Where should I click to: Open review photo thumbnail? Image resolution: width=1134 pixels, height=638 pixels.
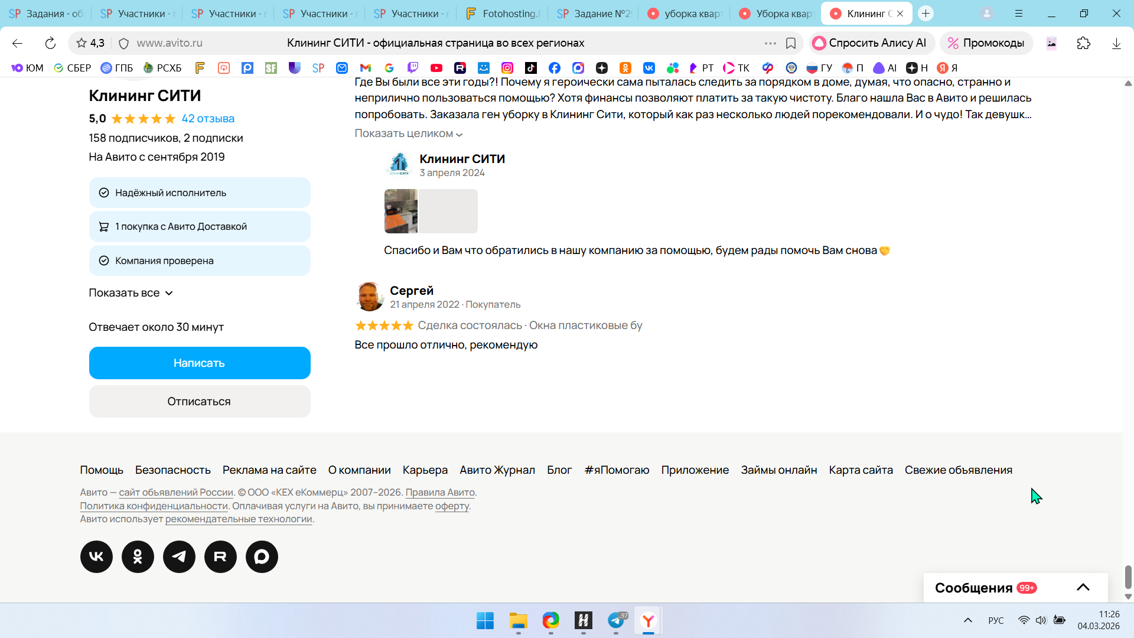[401, 211]
